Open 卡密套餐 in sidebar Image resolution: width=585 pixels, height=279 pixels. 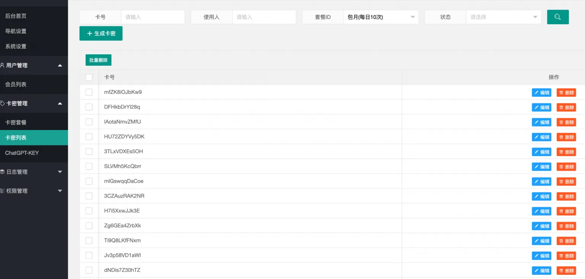point(34,122)
